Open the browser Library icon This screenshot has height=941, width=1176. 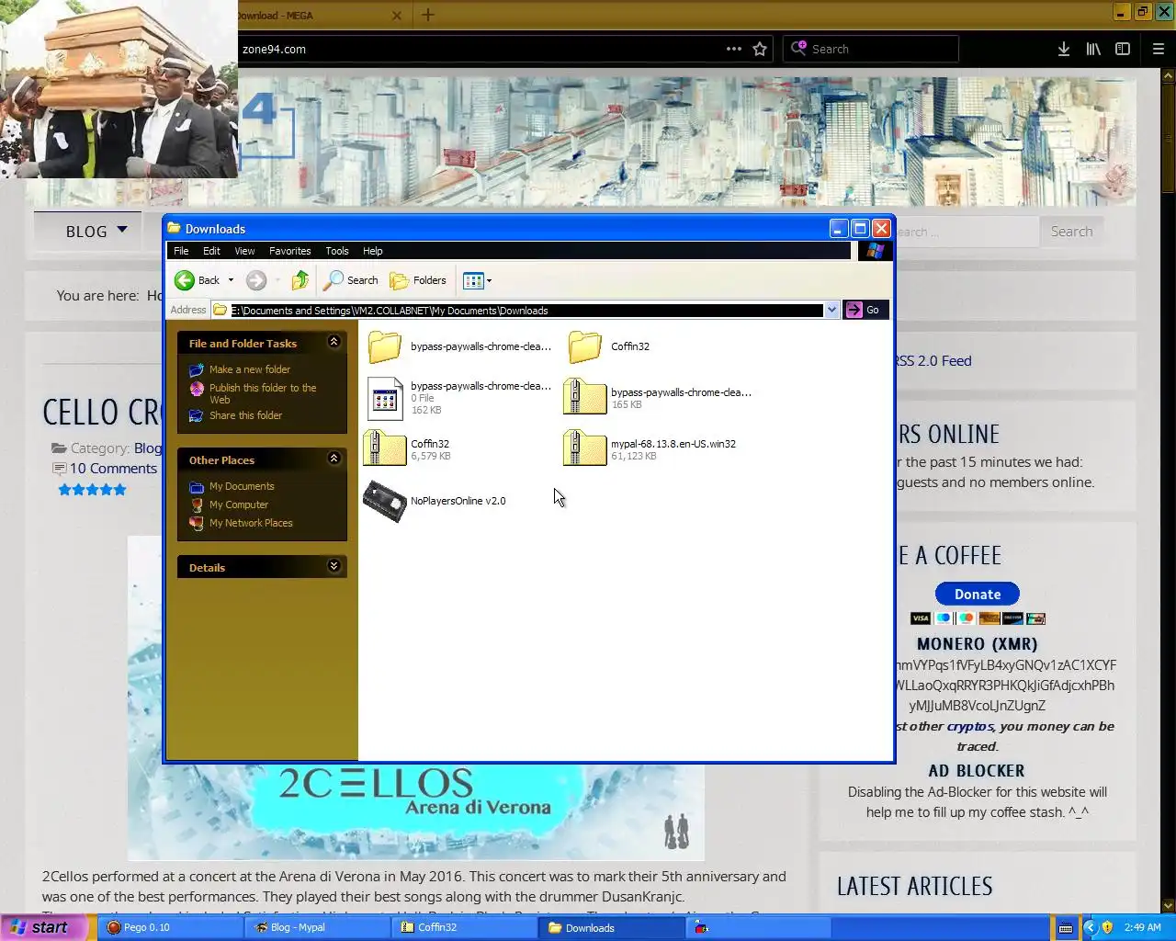click(1093, 49)
